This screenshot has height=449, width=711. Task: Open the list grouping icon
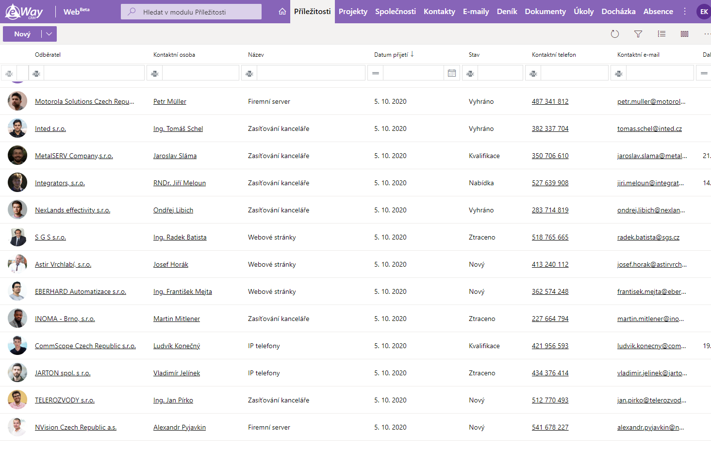coord(661,34)
